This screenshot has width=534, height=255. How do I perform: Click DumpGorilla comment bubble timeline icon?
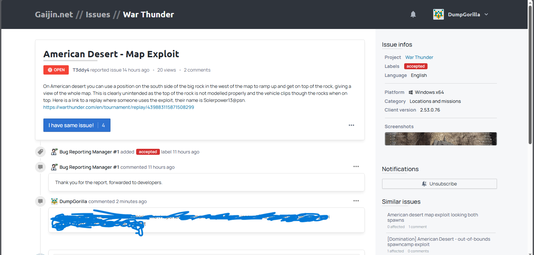40,201
